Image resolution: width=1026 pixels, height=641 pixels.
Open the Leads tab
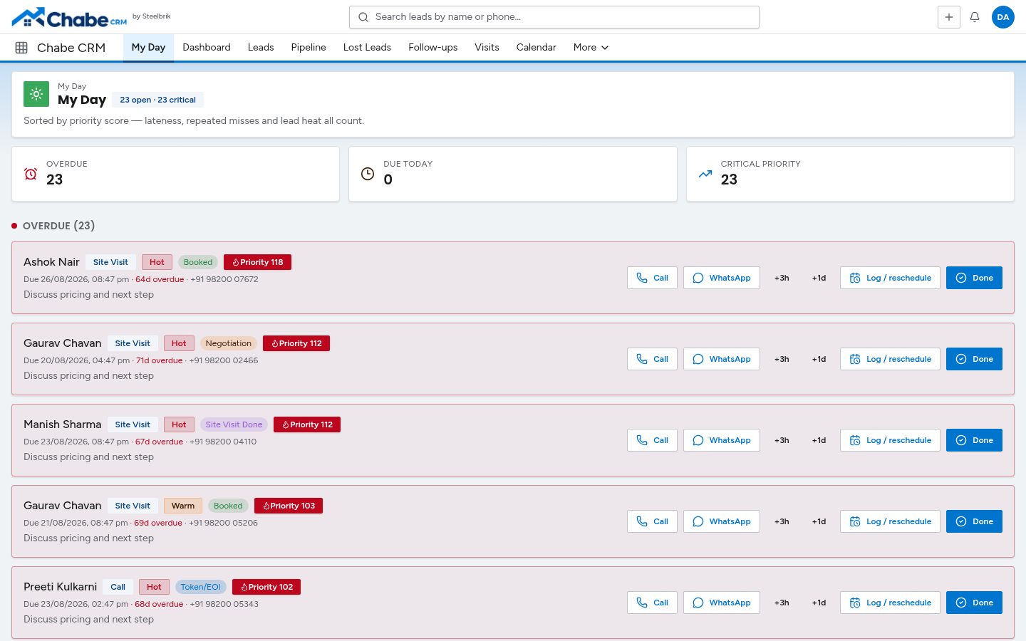click(x=261, y=48)
